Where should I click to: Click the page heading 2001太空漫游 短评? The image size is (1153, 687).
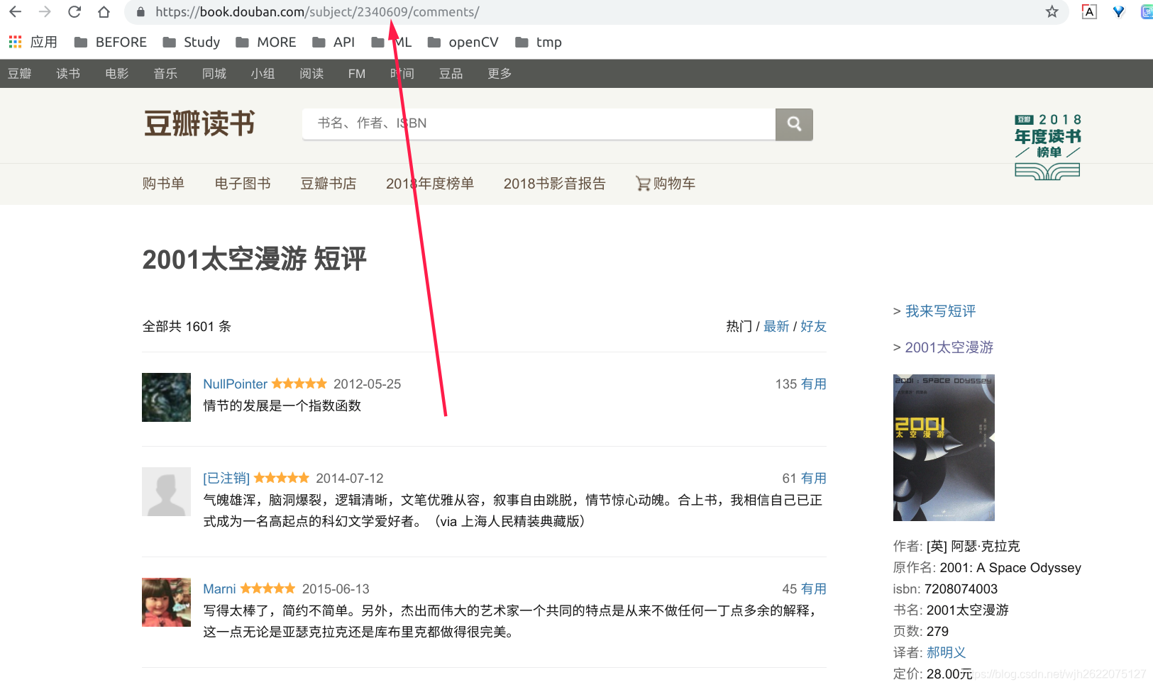tap(254, 259)
